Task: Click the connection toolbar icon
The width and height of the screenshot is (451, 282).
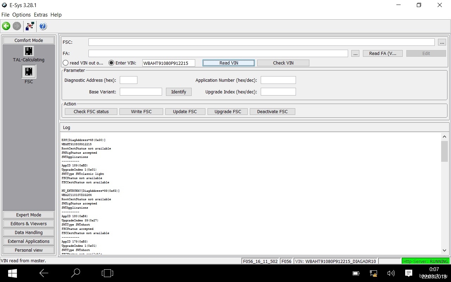Action: pyautogui.click(x=30, y=26)
